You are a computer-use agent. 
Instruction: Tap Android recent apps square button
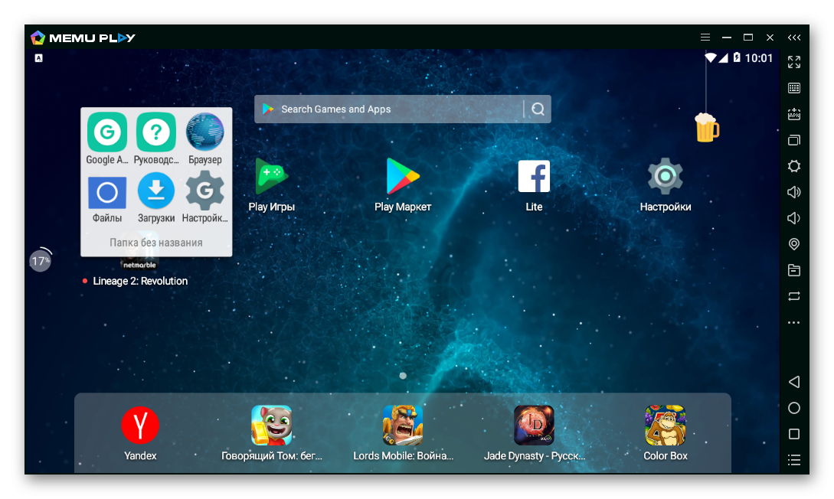click(794, 434)
